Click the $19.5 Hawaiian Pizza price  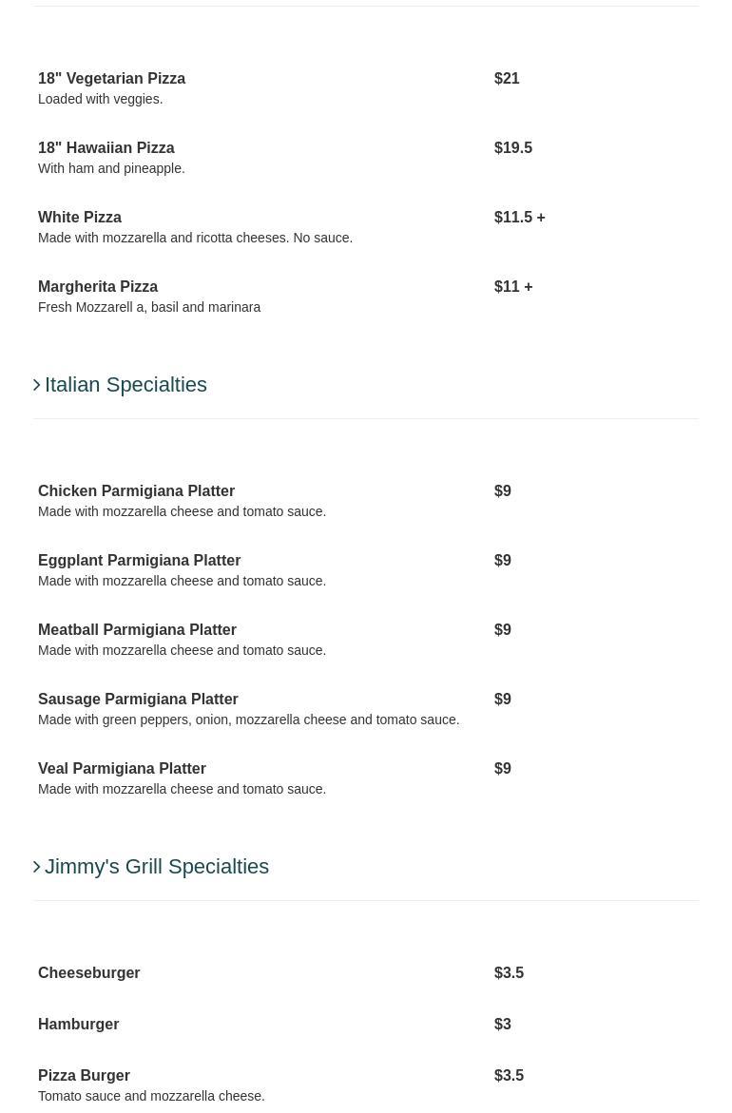tap(513, 148)
